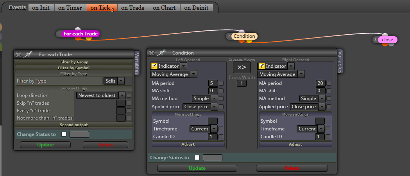
Task: Collapse the Loop settings section
Action: (74, 88)
